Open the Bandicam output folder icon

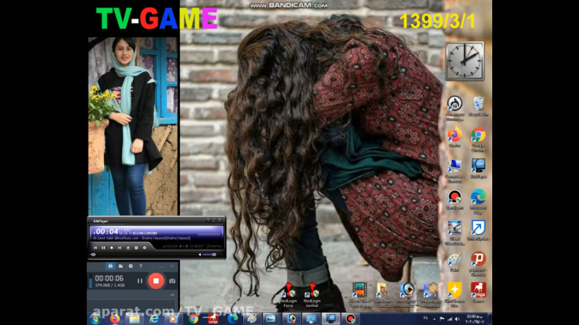click(120, 265)
